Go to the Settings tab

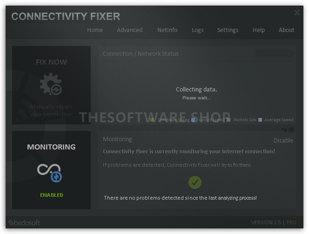pos(228,30)
